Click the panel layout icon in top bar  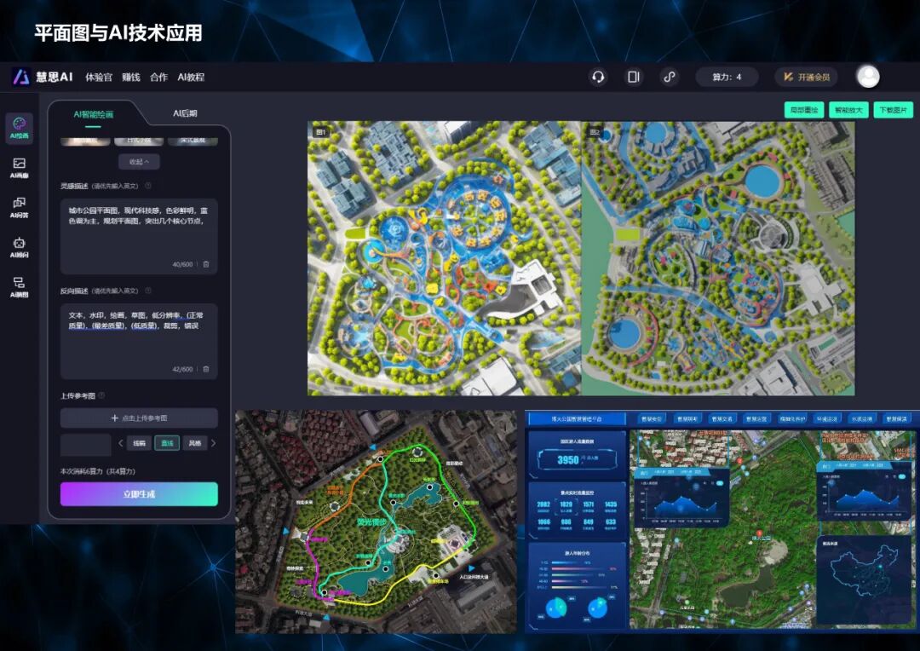click(634, 77)
